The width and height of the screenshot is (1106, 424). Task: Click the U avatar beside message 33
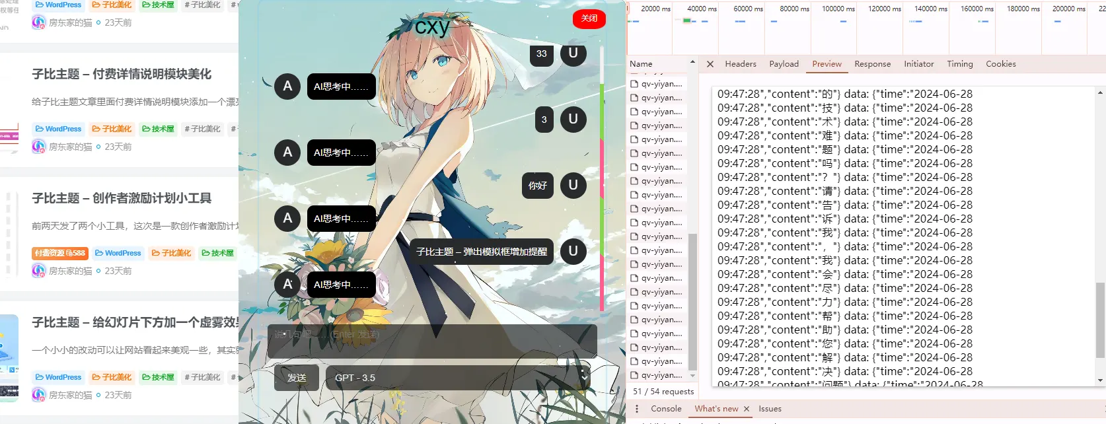573,53
